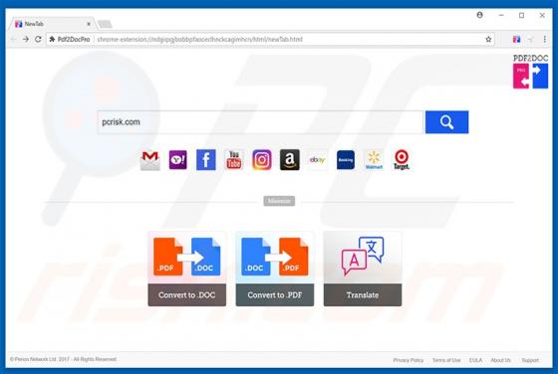Click the blue magnifier search button

(x=447, y=122)
